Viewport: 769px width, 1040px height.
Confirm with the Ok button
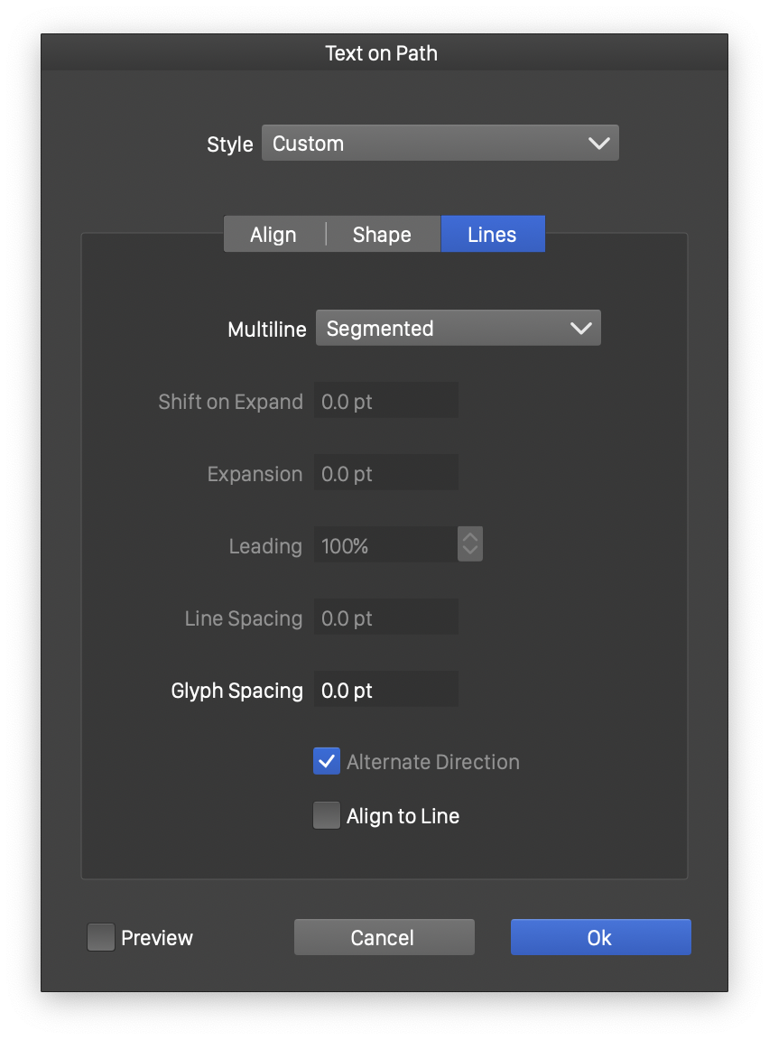coord(600,938)
